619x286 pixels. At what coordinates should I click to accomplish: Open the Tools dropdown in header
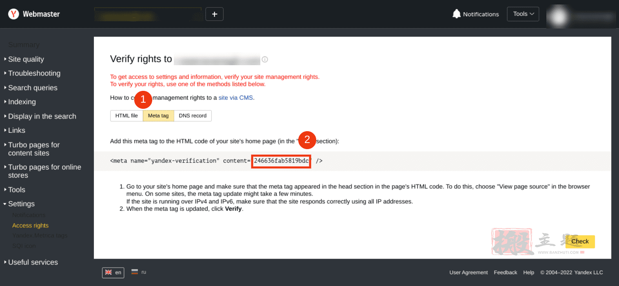click(x=523, y=14)
